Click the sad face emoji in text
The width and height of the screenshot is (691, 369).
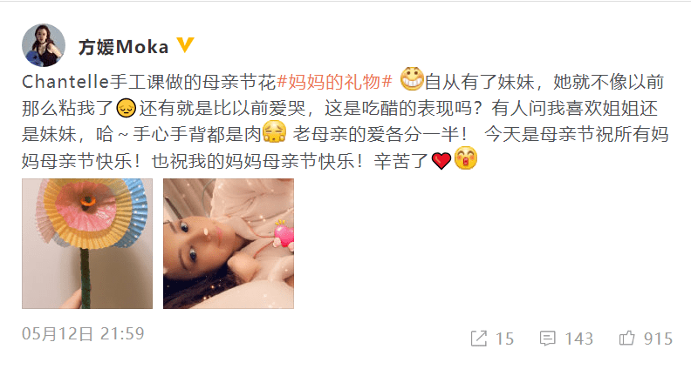pyautogui.click(x=126, y=108)
